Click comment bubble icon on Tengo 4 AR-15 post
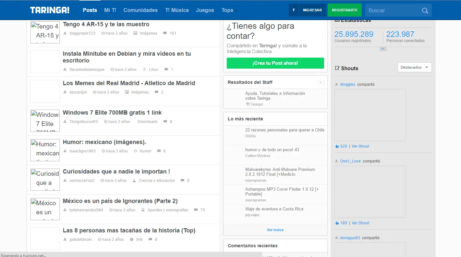This screenshot has height=257, width=461. [165, 33]
